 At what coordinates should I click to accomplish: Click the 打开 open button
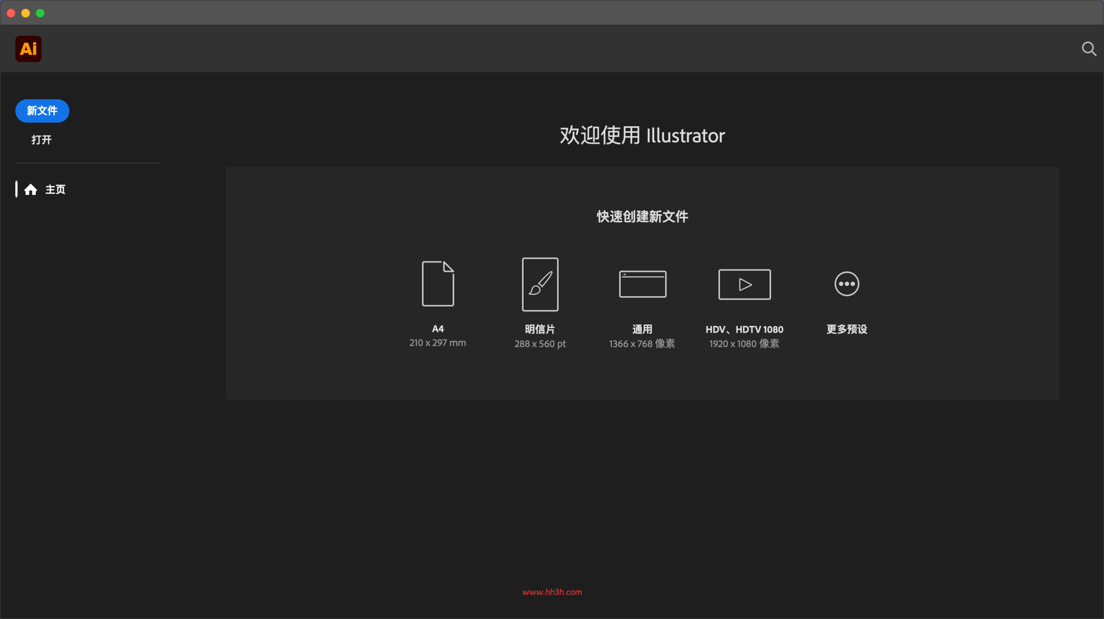pos(41,140)
